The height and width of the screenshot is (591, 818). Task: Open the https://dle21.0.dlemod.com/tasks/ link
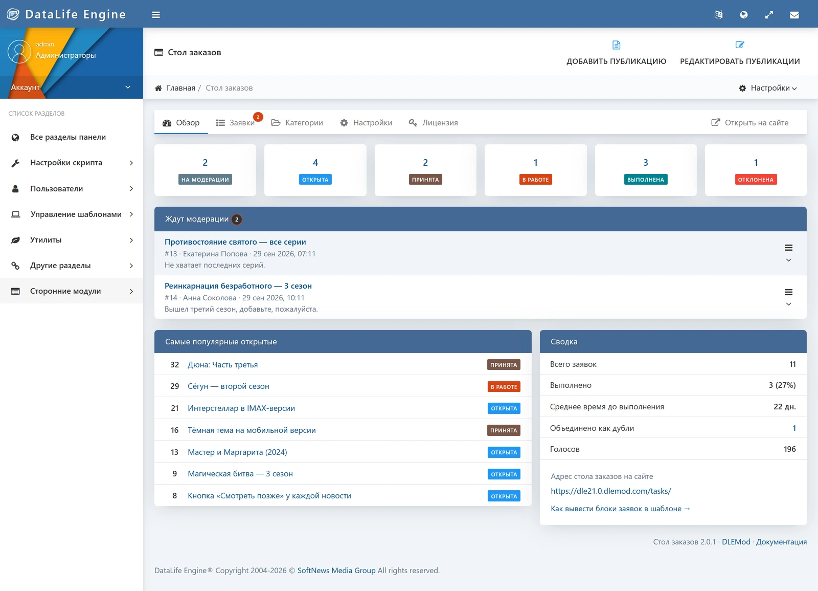click(611, 491)
